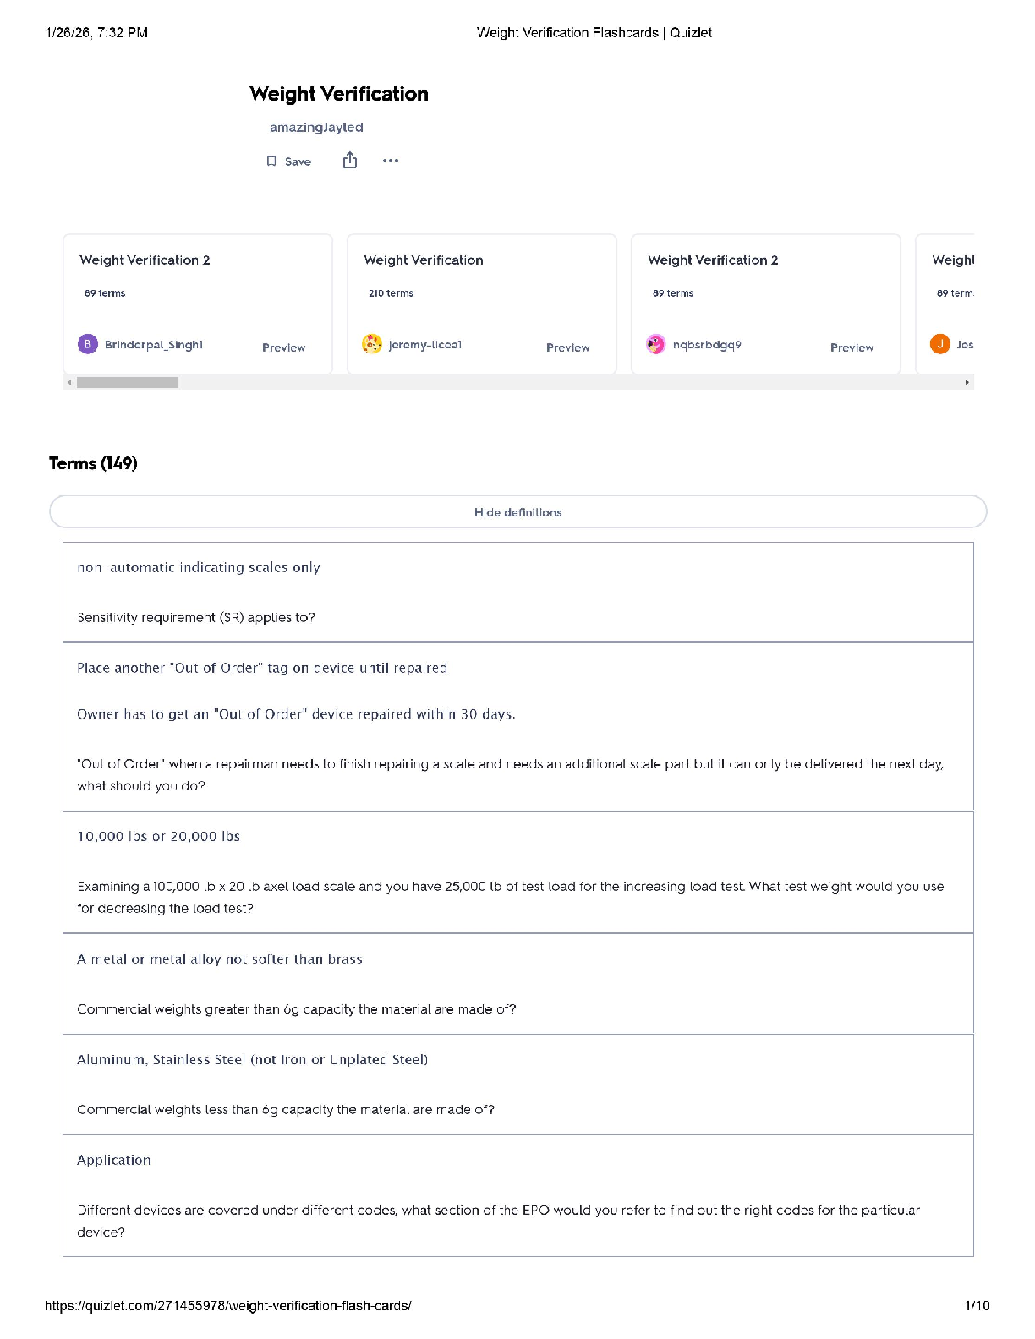Click the Save bookmark icon
1035x1339 pixels.
tap(271, 161)
